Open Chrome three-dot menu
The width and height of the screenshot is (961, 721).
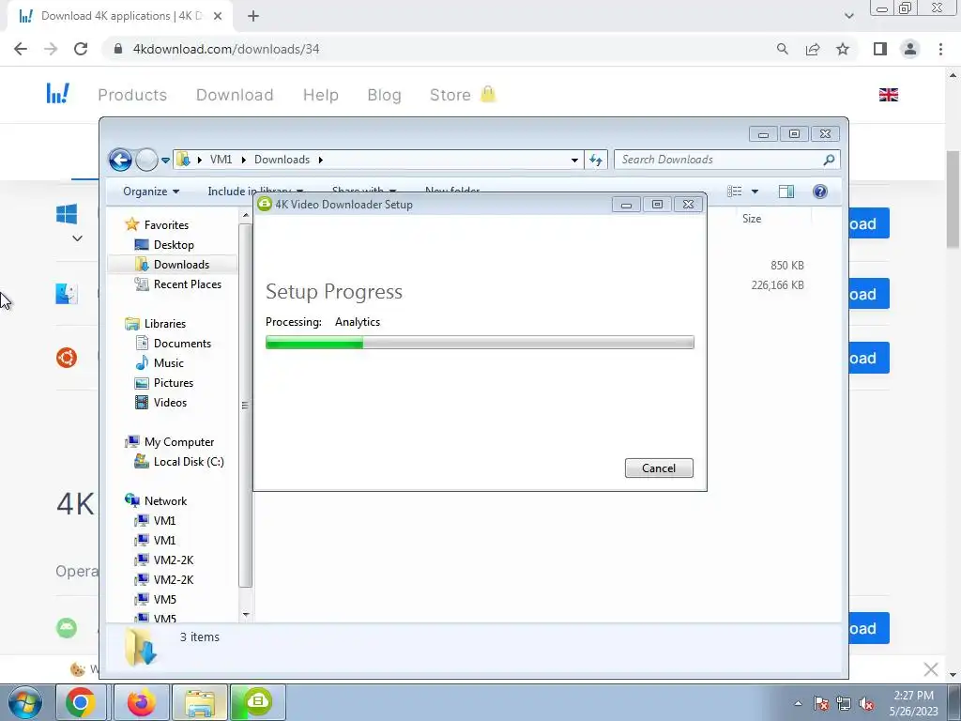[940, 49]
